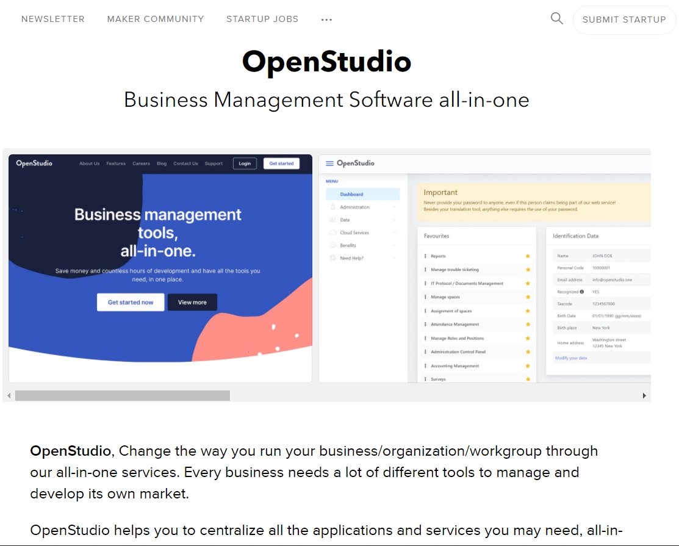Click About Us in screenshot navigation
This screenshot has height=546, width=679.
click(x=89, y=163)
